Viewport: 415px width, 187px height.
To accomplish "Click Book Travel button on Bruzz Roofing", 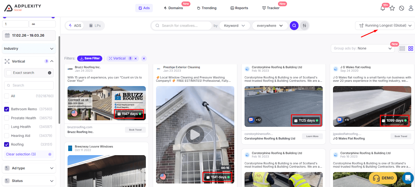I will [135, 130].
